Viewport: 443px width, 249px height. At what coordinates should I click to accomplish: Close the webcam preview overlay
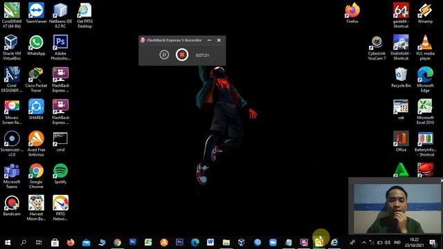click(442, 181)
